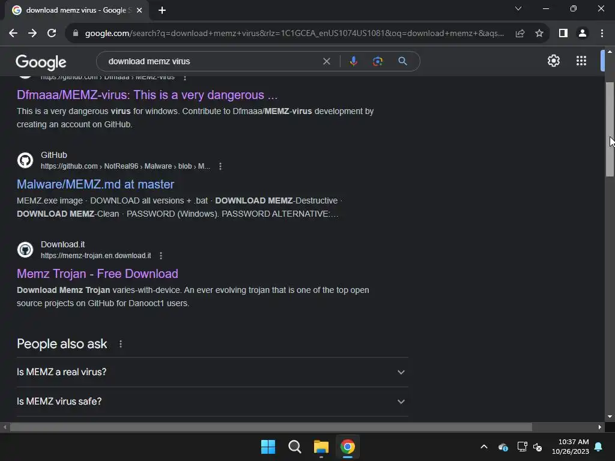Screen dimensions: 615x461
Task: Open the OneDrive tray icon
Action: (x=503, y=447)
